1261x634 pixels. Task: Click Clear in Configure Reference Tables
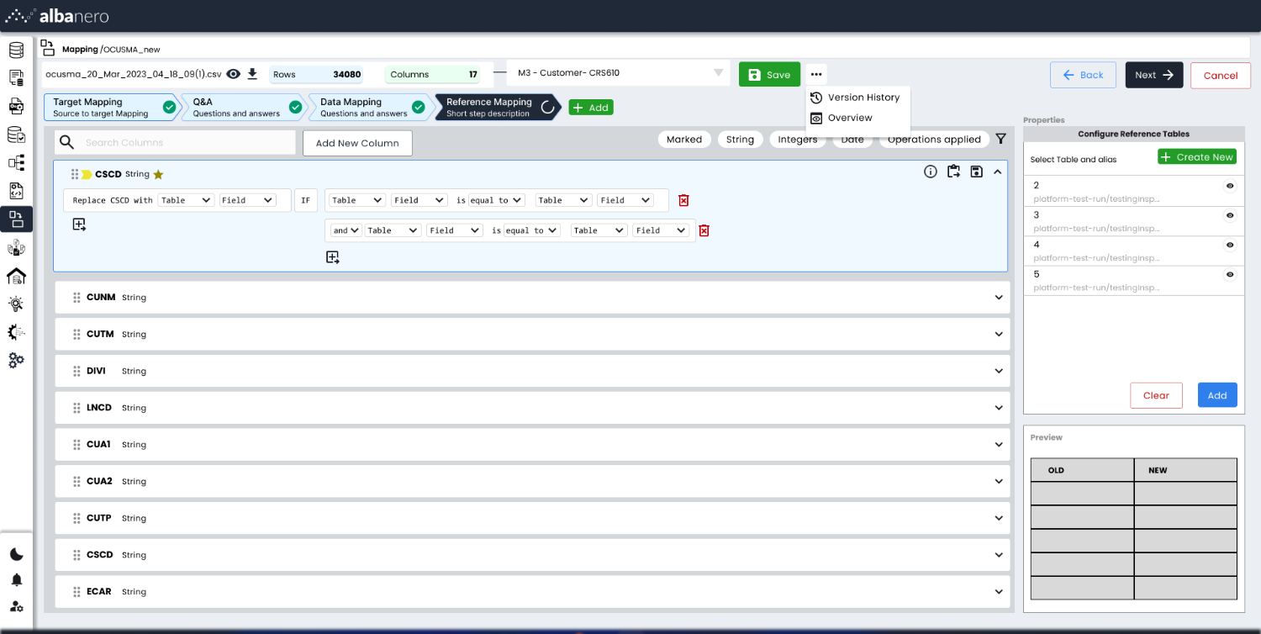pos(1156,395)
